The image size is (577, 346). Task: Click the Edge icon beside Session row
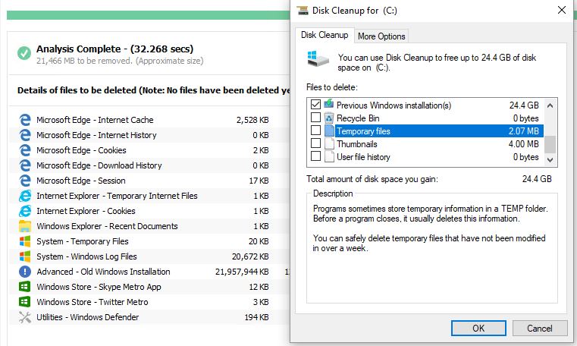pos(25,181)
